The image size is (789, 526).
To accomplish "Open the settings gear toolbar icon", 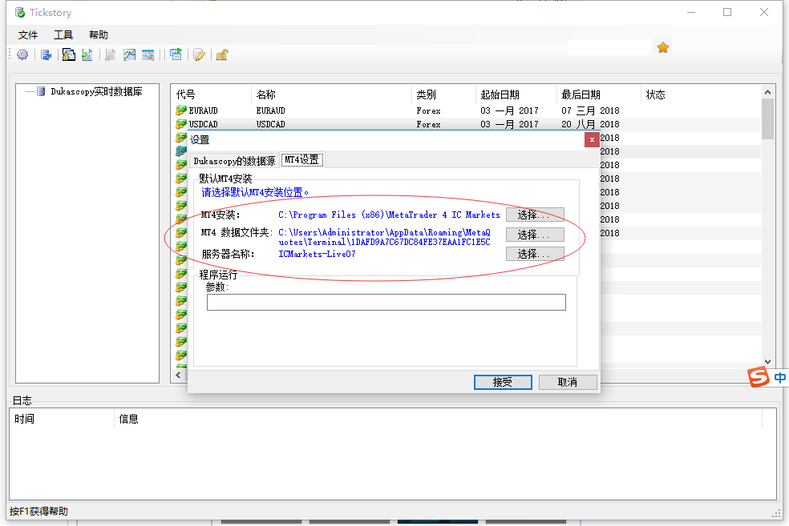I will pyautogui.click(x=22, y=54).
